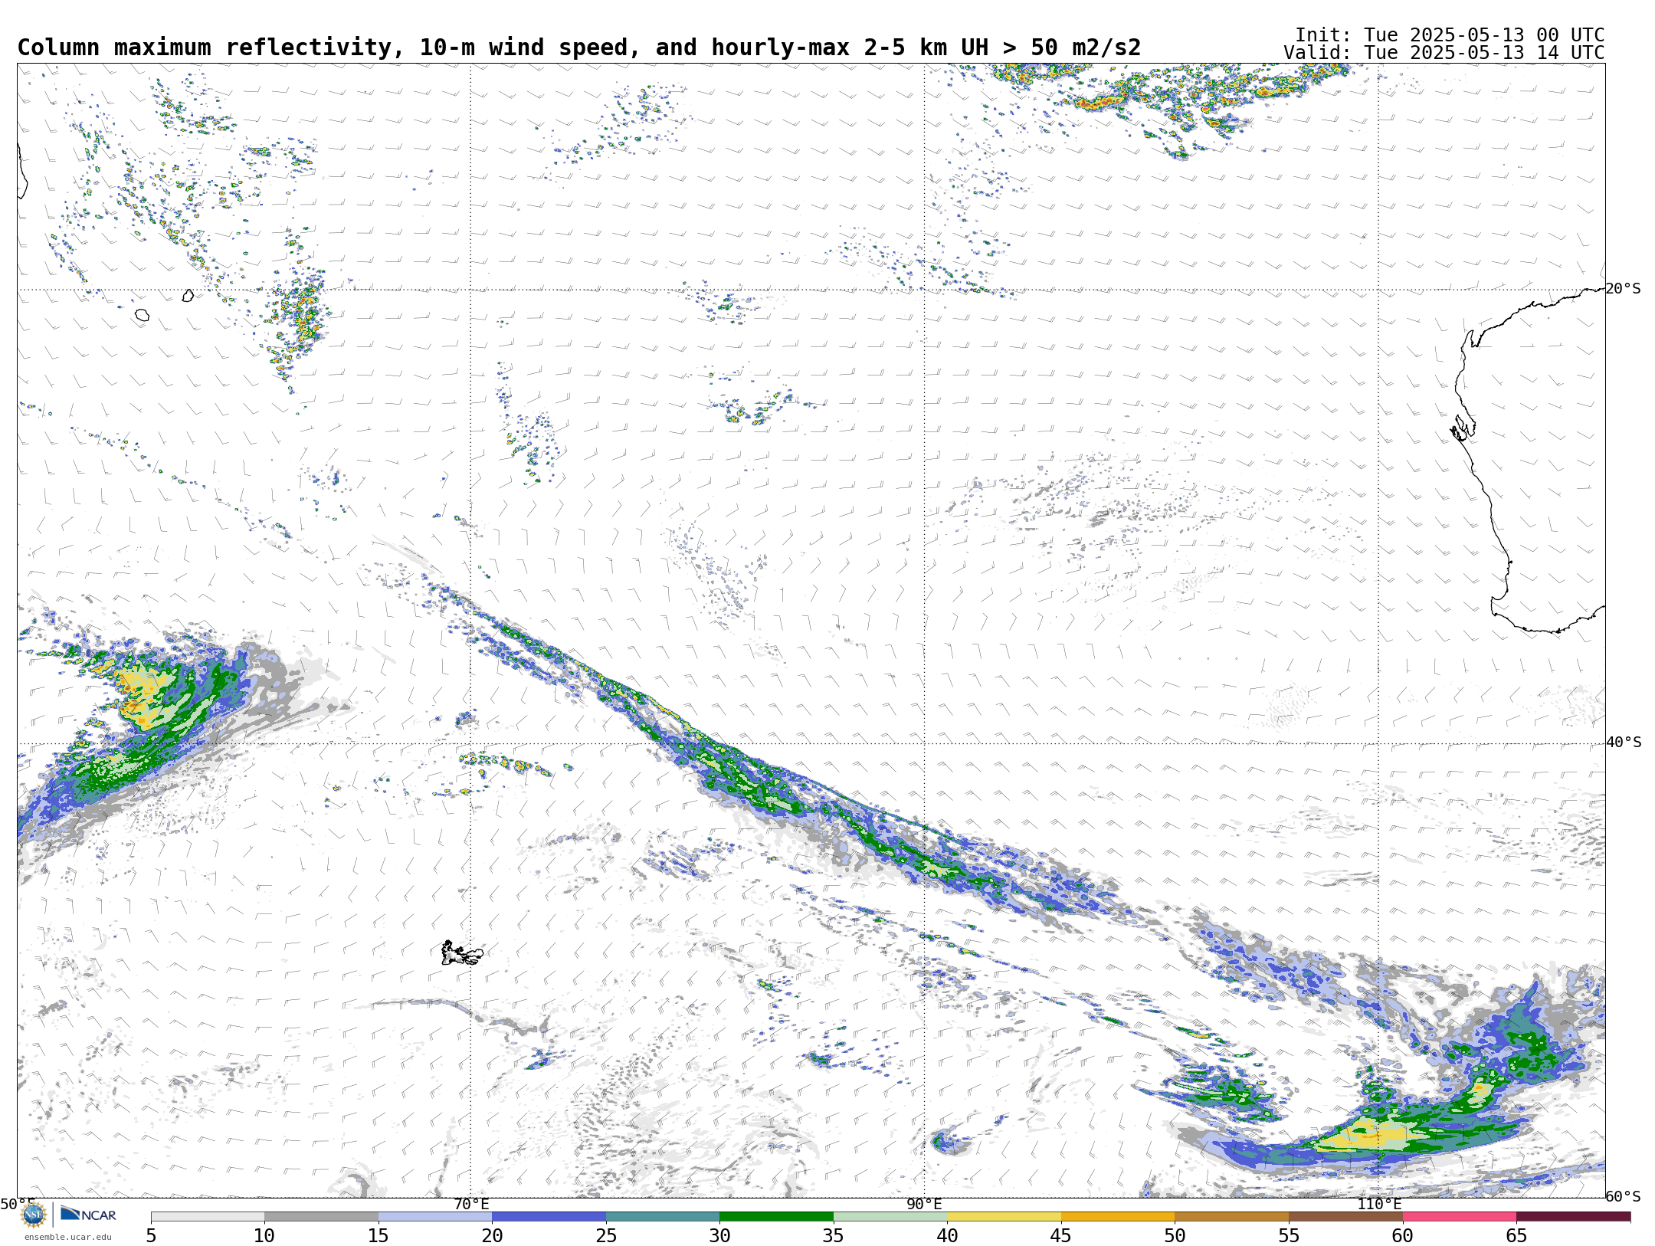The width and height of the screenshot is (1655, 1246).
Task: Click the NSF logo
Action: 34,1215
